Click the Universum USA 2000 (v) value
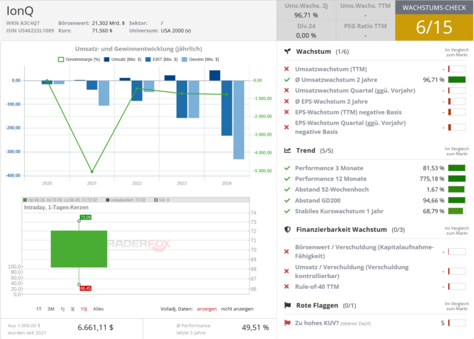 [176, 31]
